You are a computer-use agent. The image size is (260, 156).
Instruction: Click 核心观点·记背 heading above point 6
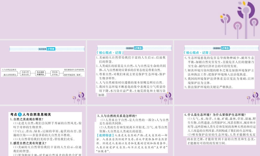pyautogui.click(x=197, y=53)
